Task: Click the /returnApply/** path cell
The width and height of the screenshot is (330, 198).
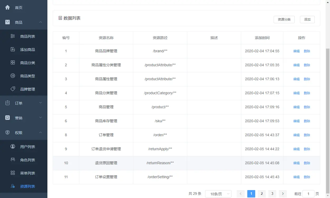Action: (x=160, y=149)
